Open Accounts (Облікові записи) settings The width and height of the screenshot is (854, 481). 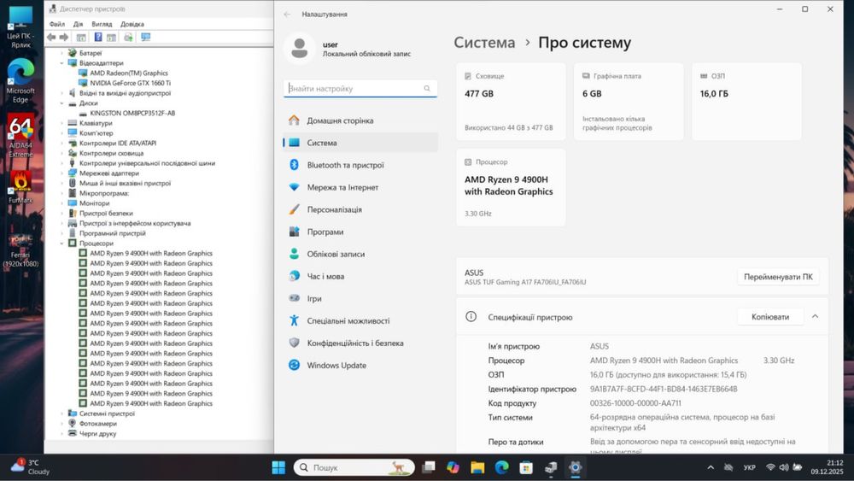click(x=360, y=254)
